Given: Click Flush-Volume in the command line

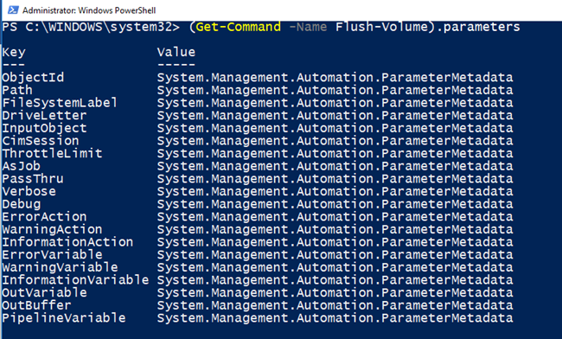Looking at the screenshot, I should (x=381, y=27).
